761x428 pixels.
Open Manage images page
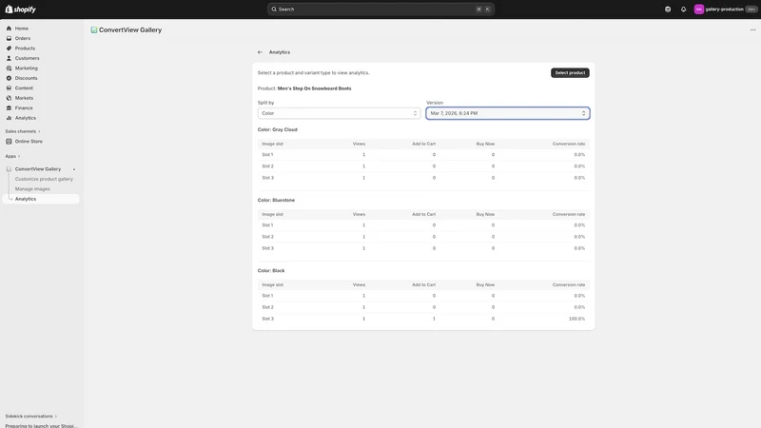point(32,189)
